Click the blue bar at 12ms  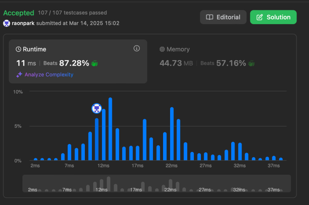click(x=104, y=134)
